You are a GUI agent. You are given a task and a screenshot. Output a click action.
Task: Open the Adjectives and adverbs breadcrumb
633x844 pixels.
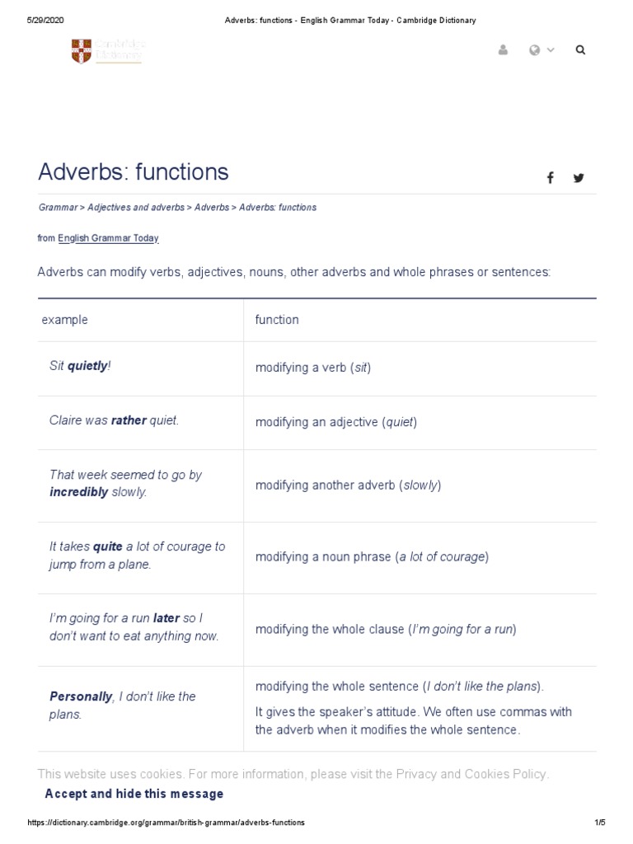136,208
